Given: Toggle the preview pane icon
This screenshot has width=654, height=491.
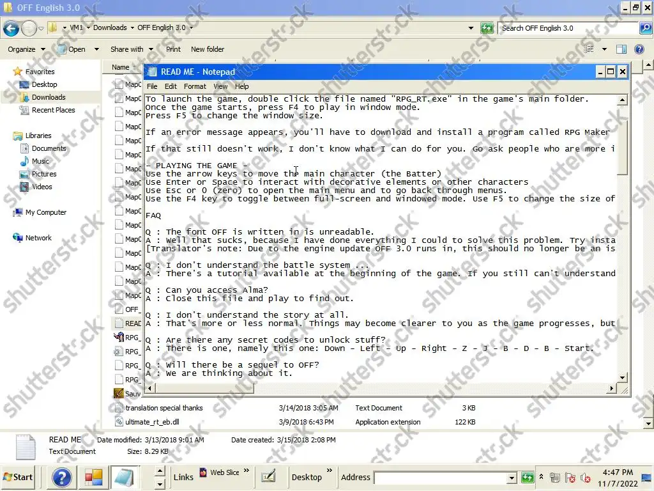Looking at the screenshot, I should (621, 49).
